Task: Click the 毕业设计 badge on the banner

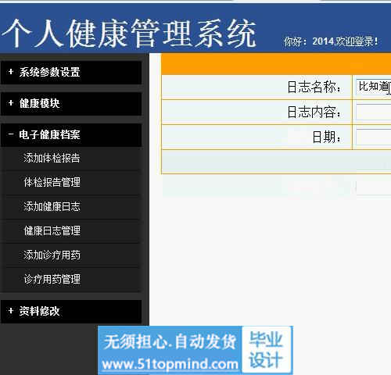Action: pyautogui.click(x=266, y=349)
